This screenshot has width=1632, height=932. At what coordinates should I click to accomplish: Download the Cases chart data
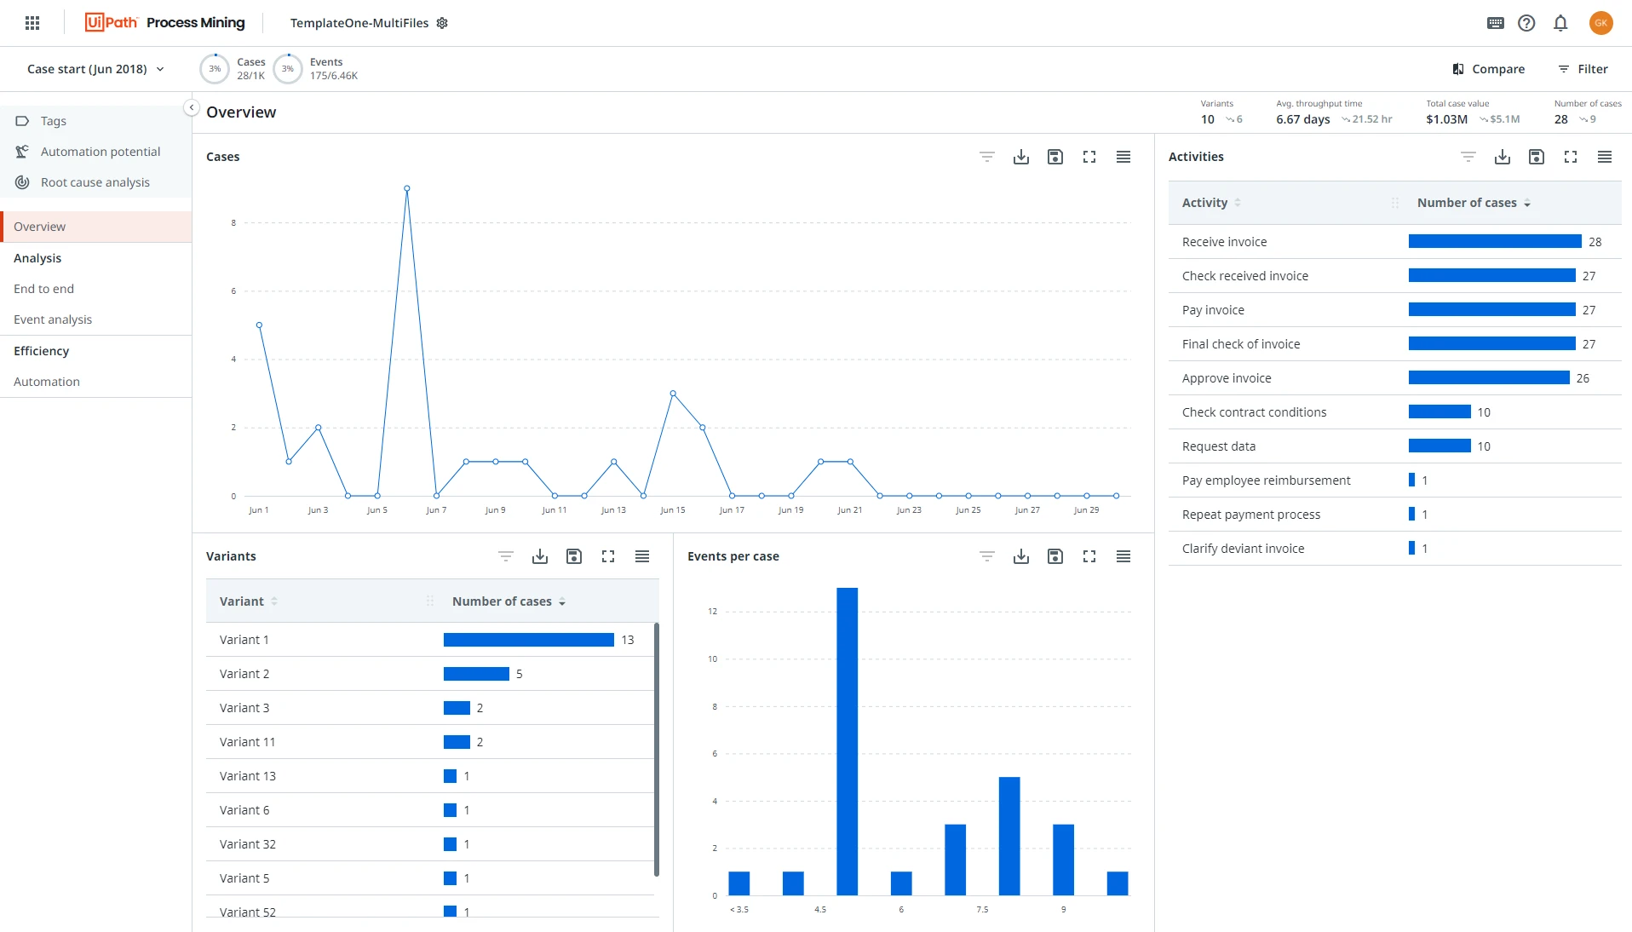click(x=1021, y=157)
